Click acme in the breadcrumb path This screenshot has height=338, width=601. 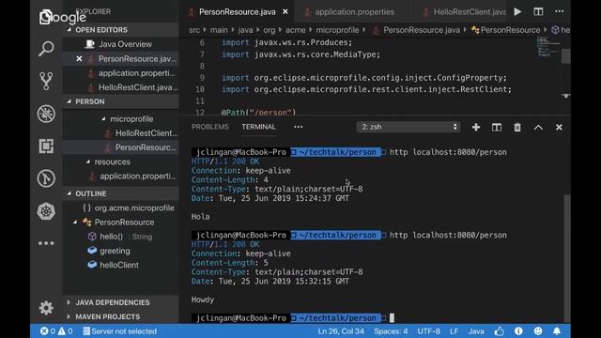295,30
